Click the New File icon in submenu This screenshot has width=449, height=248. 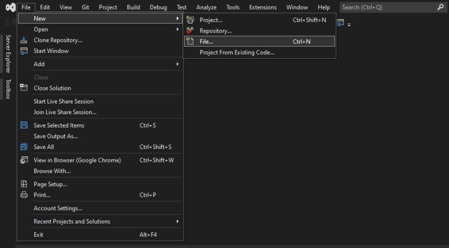[190, 42]
